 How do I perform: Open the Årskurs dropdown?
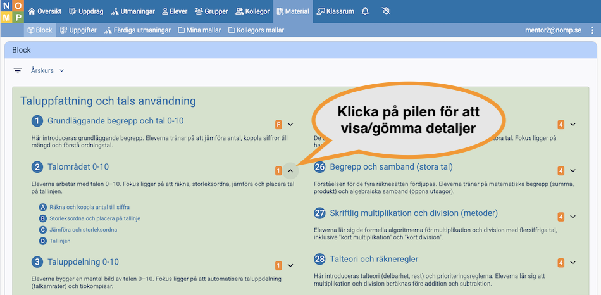click(x=47, y=70)
